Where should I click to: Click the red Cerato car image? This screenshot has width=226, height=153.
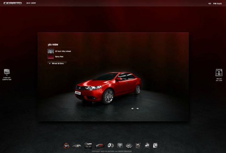tap(108, 88)
